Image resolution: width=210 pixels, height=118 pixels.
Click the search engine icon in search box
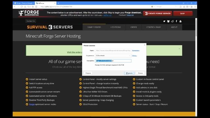tap(152, 7)
